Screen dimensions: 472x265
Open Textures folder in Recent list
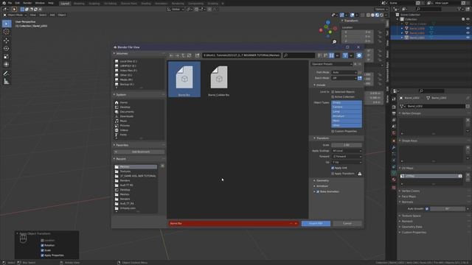136,172
